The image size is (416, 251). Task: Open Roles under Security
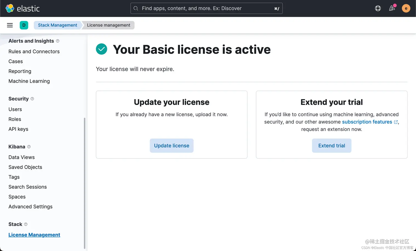(x=15, y=119)
